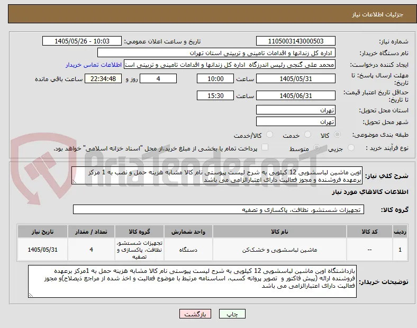Viewport: 417px width, 328px height.
Task: Click the row number 1 cell
Action: pos(400,250)
